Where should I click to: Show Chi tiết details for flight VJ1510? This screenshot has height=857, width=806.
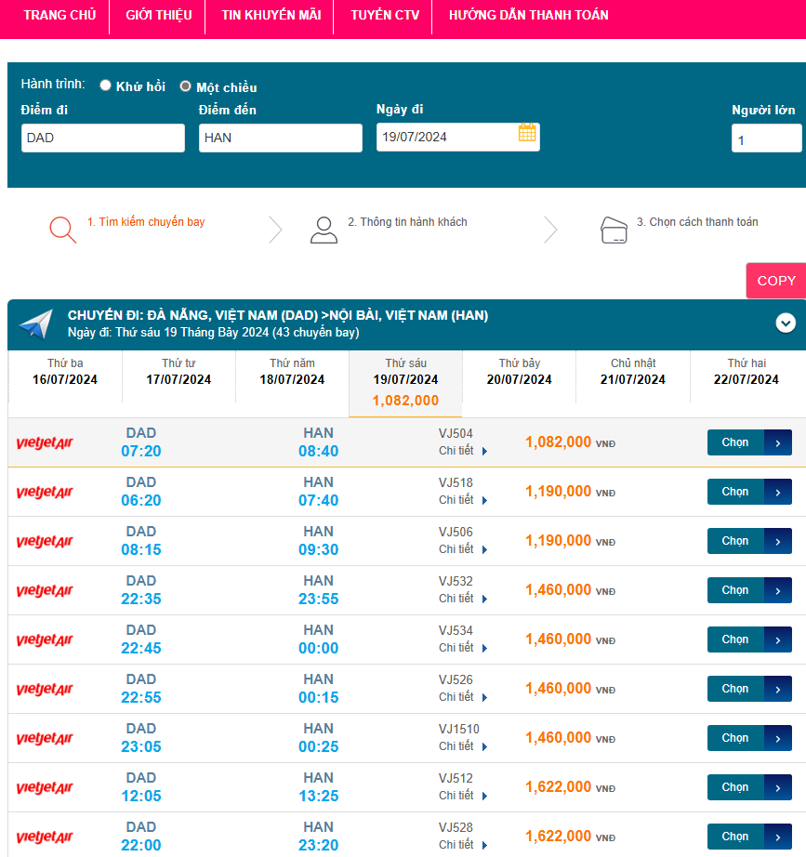pos(463,746)
